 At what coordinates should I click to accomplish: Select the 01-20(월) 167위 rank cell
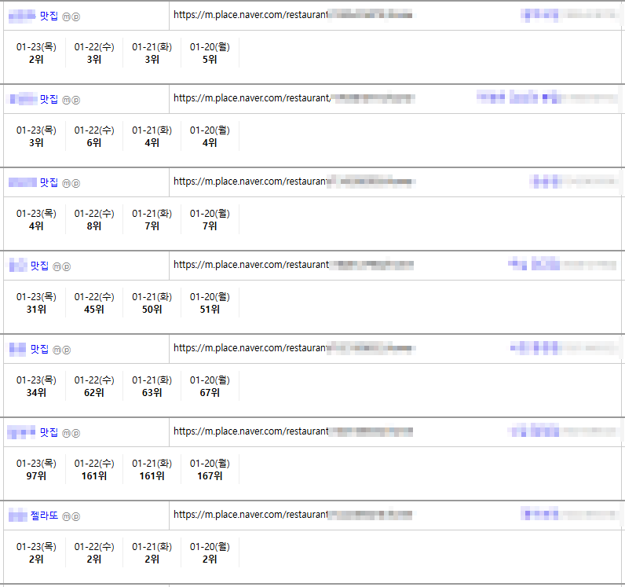210,469
